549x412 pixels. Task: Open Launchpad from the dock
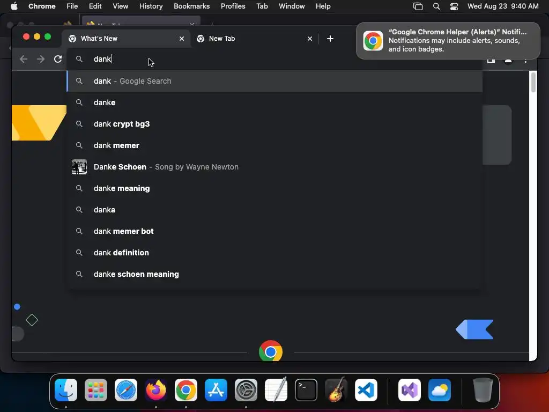tap(96, 390)
